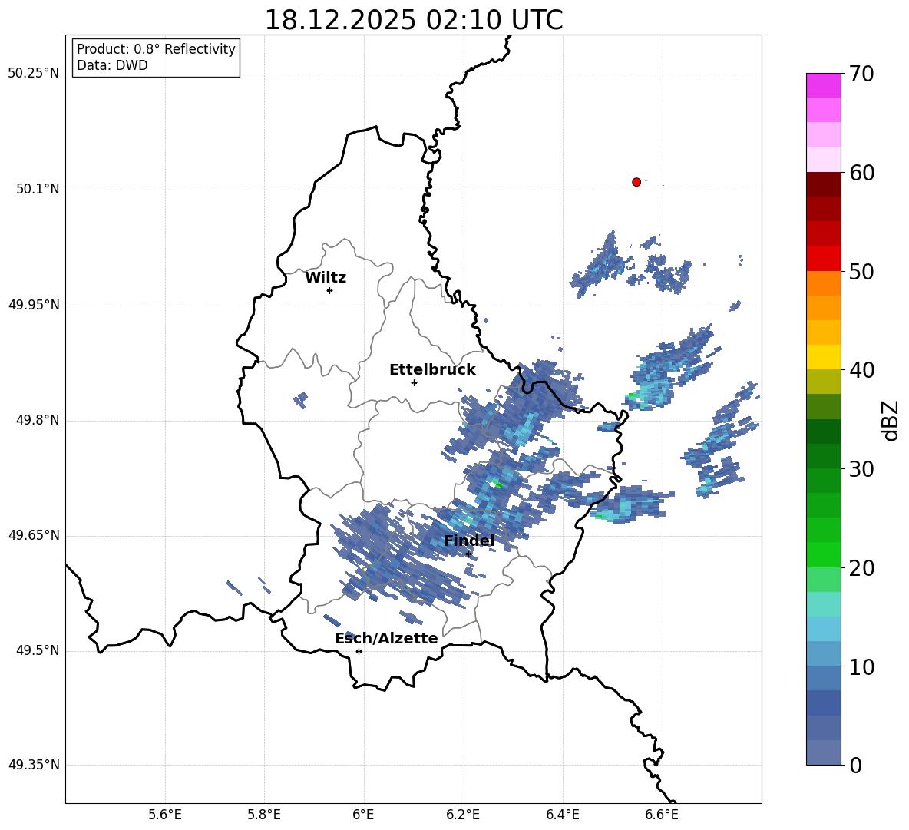Click the Wiltz cross marker
This screenshot has height=830, width=909.
[x=330, y=290]
